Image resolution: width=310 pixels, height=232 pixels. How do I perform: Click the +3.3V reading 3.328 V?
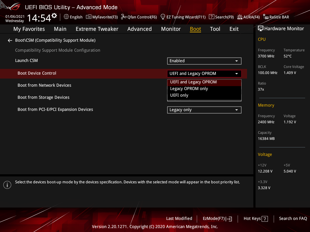point(264,188)
